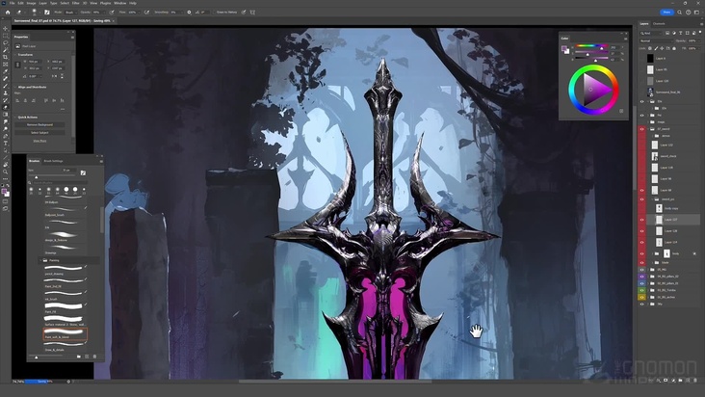Screen dimensions: 705x397
Task: Select the Crop tool
Action: [6, 57]
